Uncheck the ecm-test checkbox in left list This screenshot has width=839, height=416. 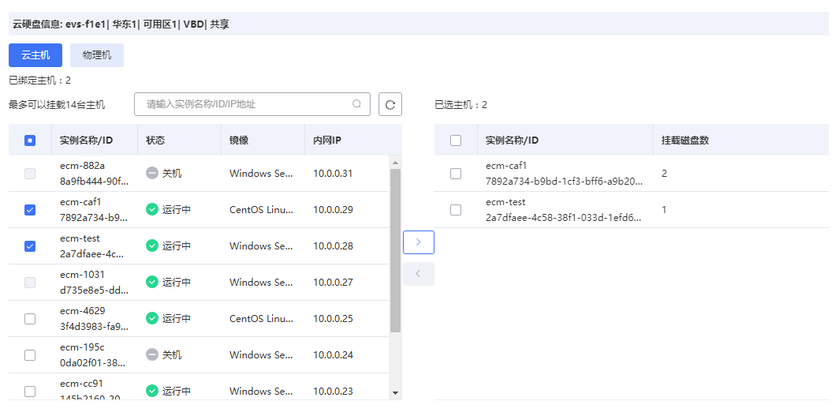pos(30,246)
